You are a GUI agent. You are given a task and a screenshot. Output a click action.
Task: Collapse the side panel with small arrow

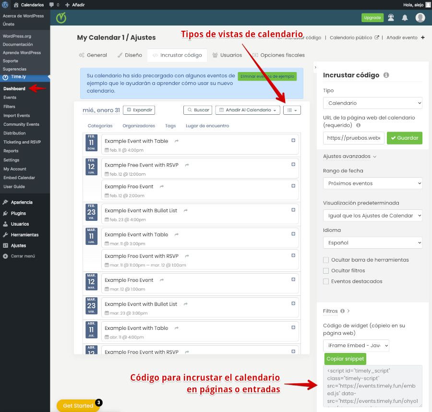[315, 67]
